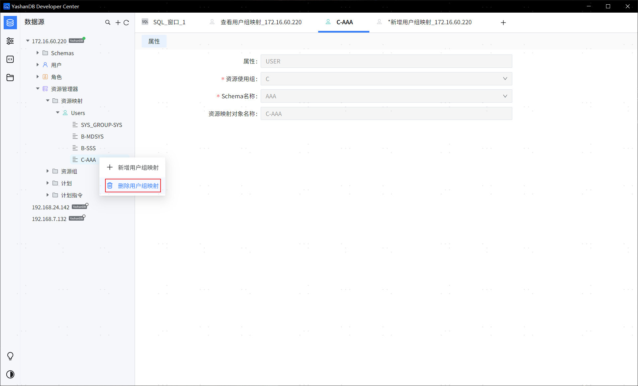
Task: Expand the 计划指令 folder
Action: tap(48, 195)
